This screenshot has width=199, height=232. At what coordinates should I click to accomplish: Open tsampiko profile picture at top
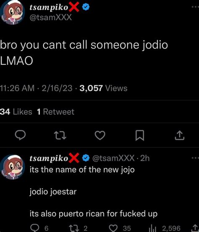(x=12, y=12)
